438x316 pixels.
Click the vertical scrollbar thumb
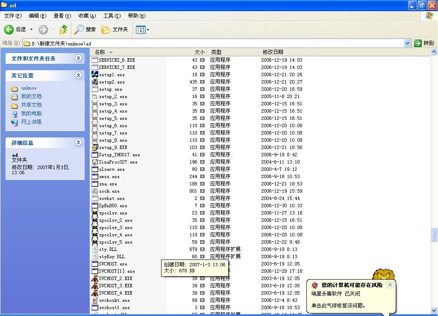434,235
